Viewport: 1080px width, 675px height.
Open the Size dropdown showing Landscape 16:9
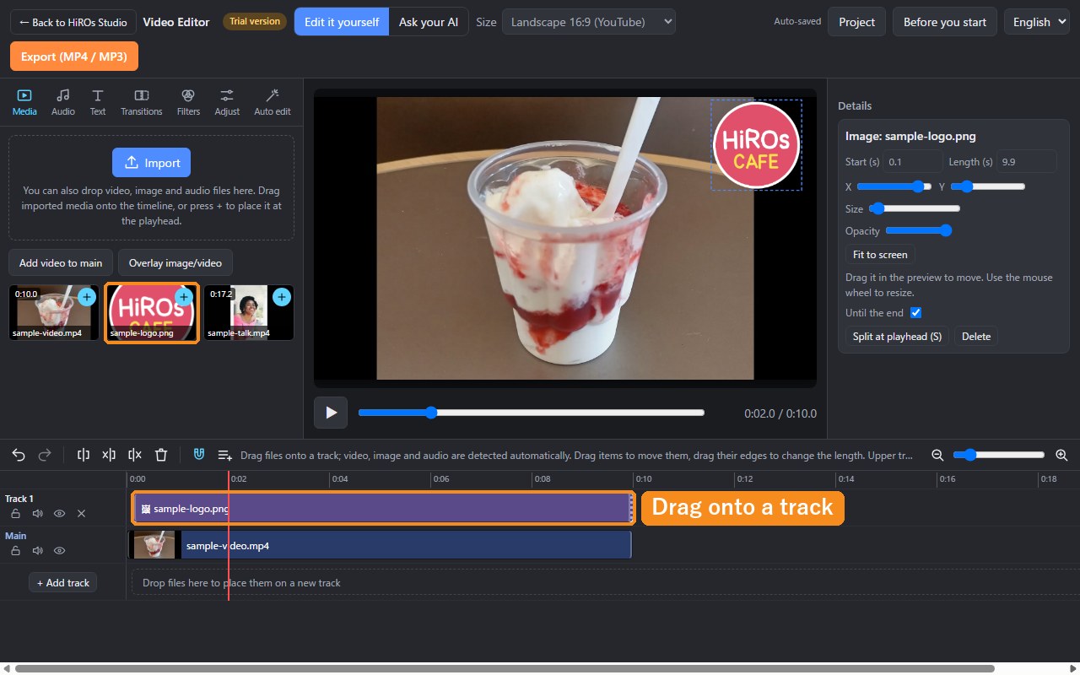(589, 22)
